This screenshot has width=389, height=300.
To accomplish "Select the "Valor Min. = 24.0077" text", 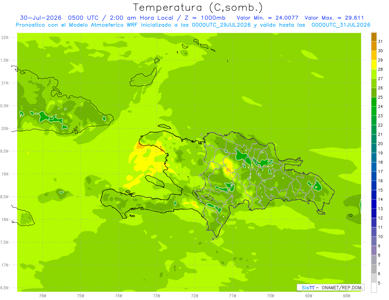I will click(267, 18).
